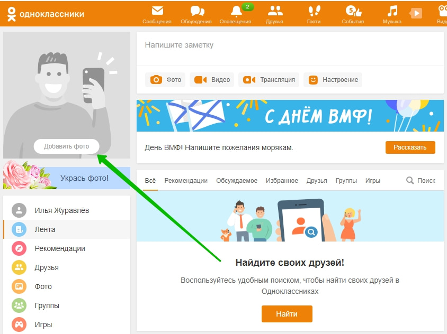Click the Найти button
The height and width of the screenshot is (334, 447).
(287, 314)
